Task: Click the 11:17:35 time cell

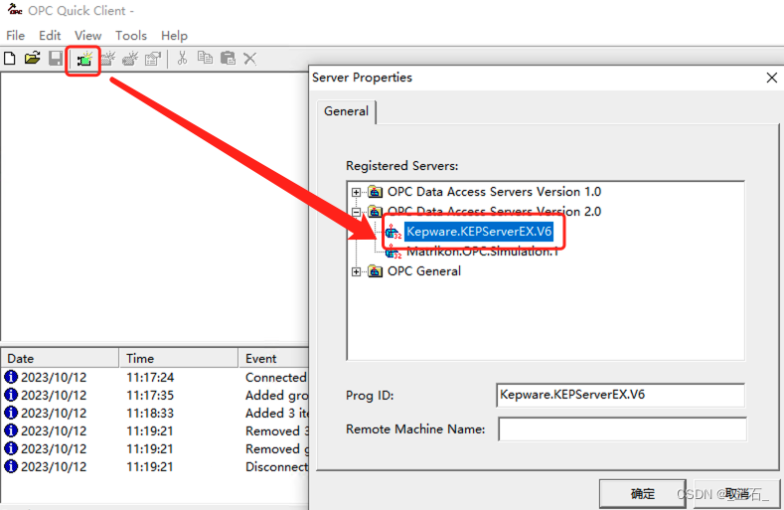Action: pos(150,396)
